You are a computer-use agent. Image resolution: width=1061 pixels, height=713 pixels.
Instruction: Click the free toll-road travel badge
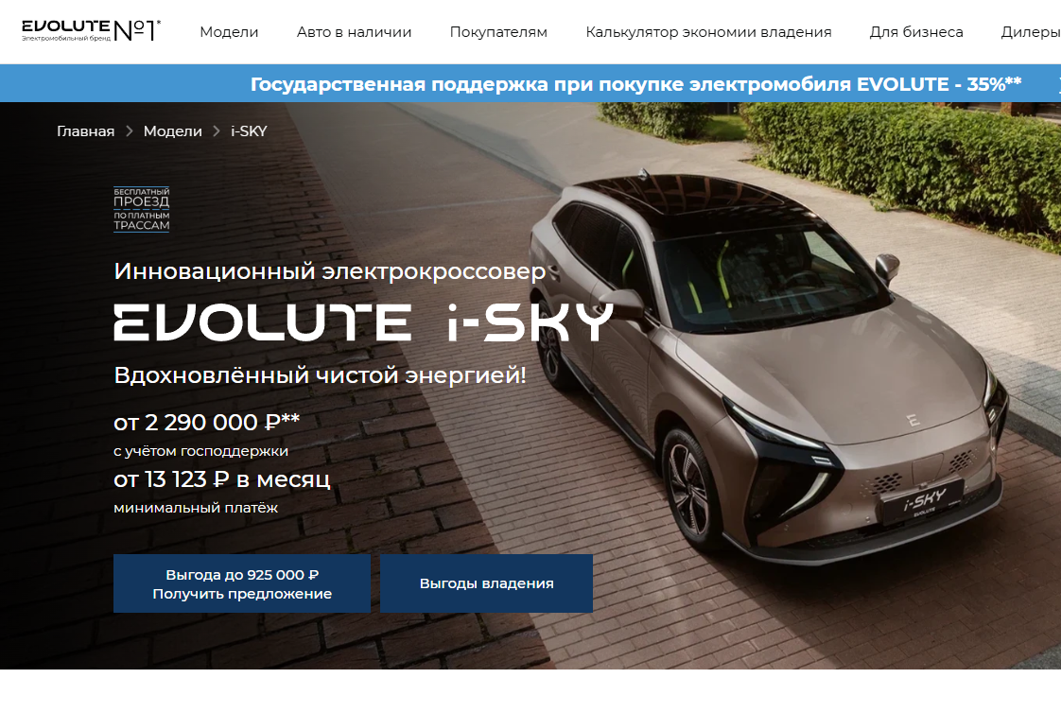tap(142, 210)
